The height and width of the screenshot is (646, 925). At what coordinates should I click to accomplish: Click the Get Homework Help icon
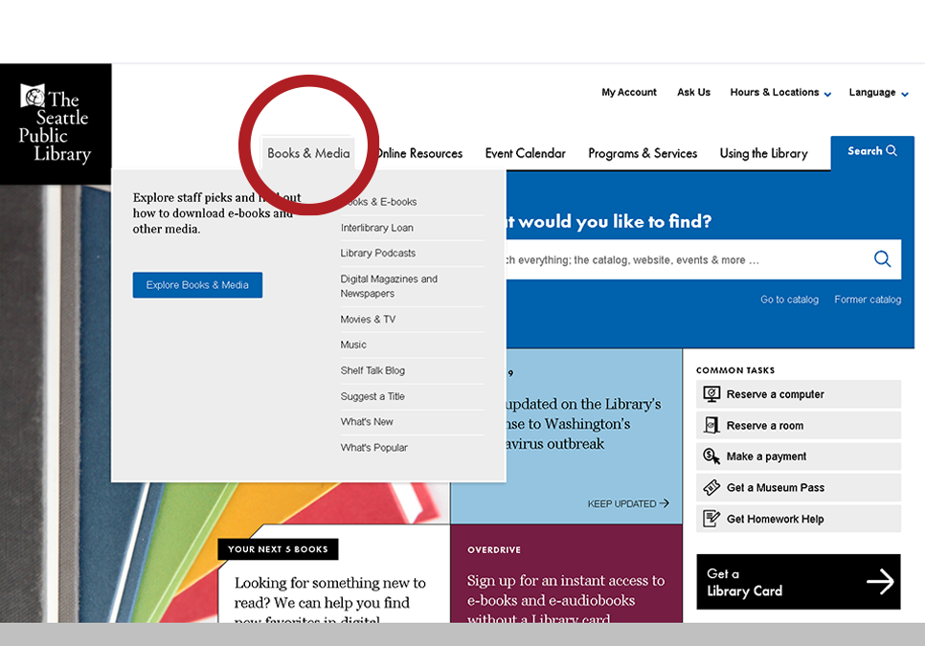(711, 518)
